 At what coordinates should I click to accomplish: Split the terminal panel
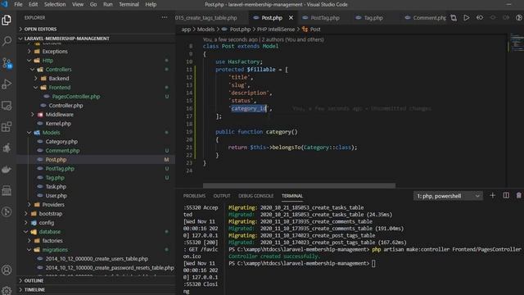pyautogui.click(x=506, y=195)
